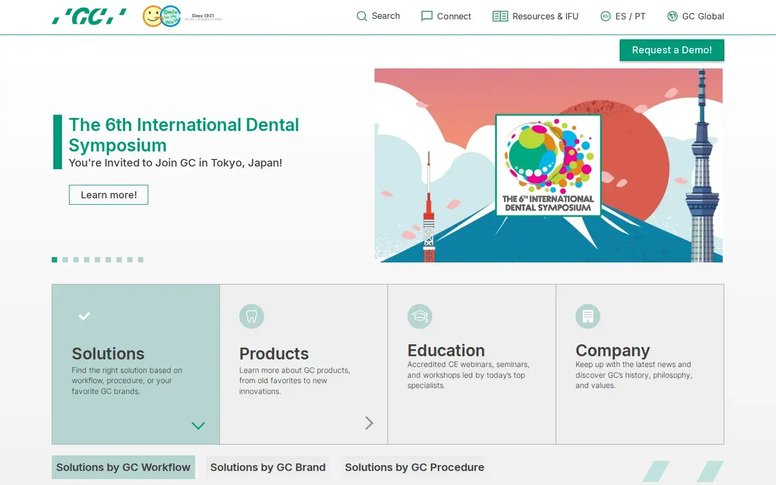Click the EN language circle icon
This screenshot has height=485, width=776.
pyautogui.click(x=606, y=16)
